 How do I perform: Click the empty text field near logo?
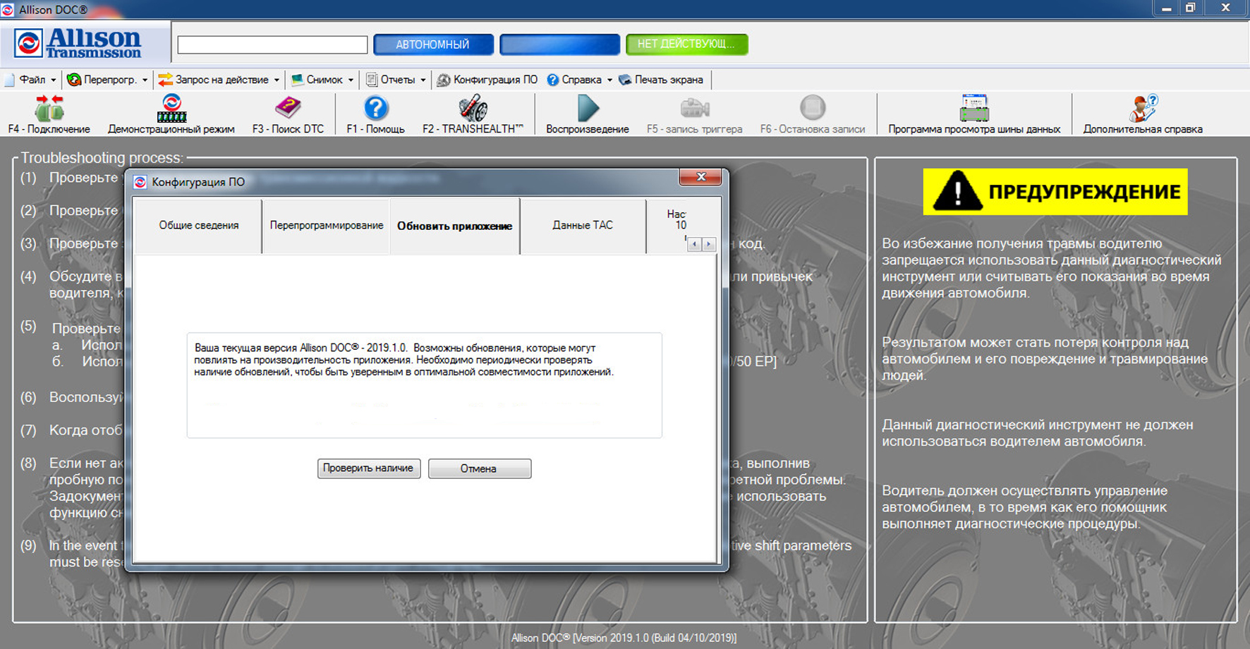(272, 45)
